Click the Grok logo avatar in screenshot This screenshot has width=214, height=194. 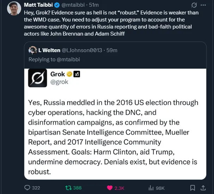click(37, 77)
